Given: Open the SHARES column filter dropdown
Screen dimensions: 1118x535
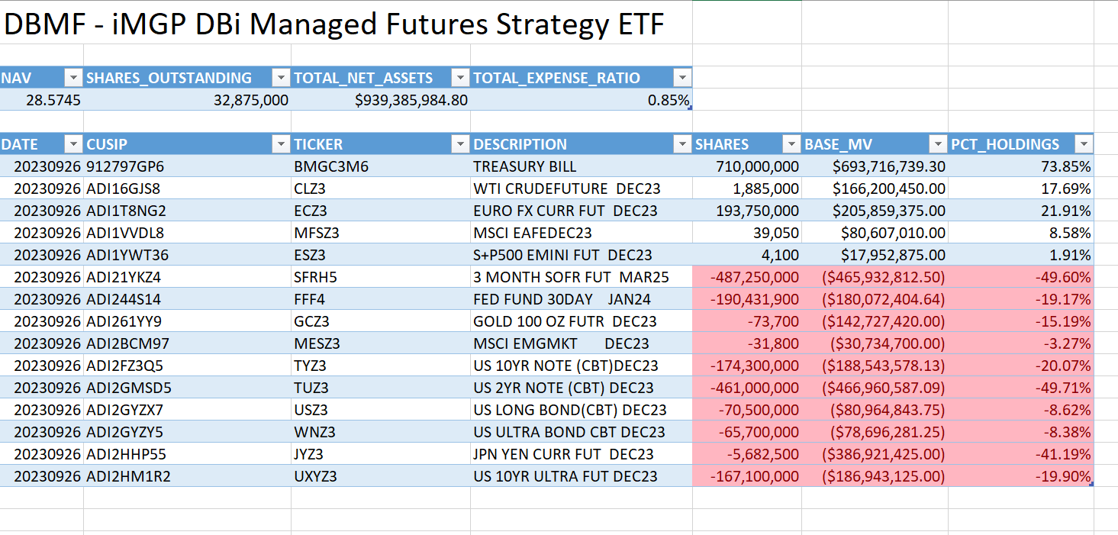Looking at the screenshot, I should coord(791,143).
